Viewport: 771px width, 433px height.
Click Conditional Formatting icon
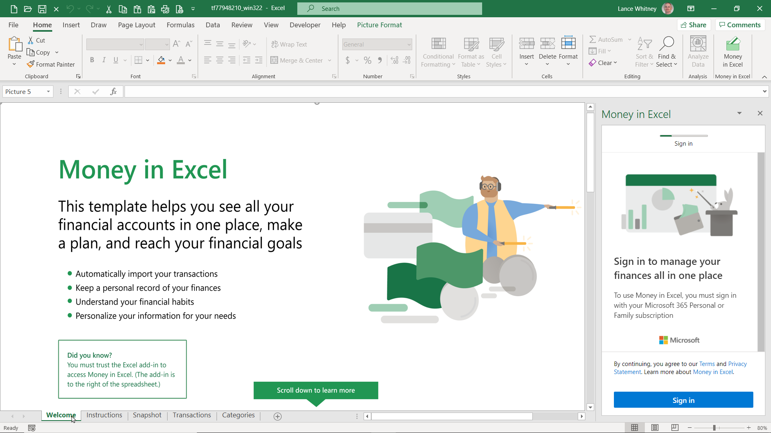pyautogui.click(x=438, y=44)
